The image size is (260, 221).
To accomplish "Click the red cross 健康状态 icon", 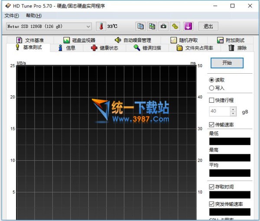I will tap(94, 48).
